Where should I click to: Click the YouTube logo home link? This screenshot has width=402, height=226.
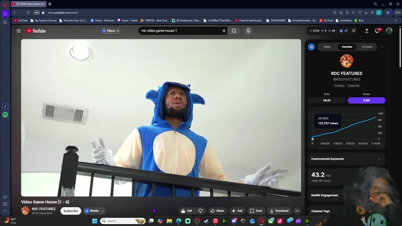point(36,31)
